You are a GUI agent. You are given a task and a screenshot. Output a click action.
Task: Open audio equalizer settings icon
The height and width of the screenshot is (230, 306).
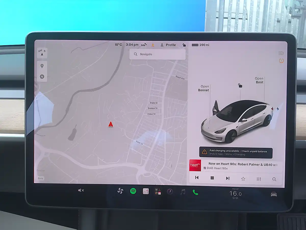click(x=259, y=179)
